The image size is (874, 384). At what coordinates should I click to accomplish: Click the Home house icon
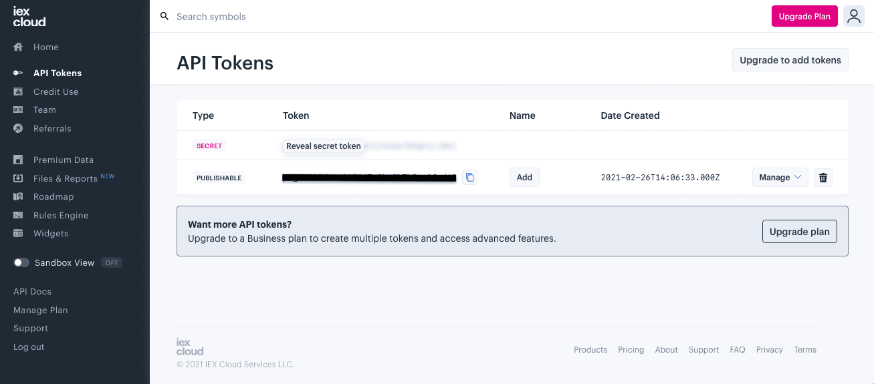click(19, 47)
